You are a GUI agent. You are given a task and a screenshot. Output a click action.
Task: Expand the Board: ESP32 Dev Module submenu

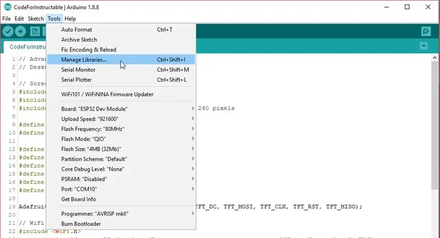tap(121, 109)
